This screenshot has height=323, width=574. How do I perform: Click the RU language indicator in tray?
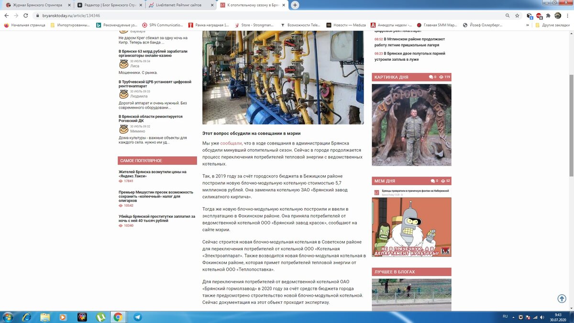[505, 317]
